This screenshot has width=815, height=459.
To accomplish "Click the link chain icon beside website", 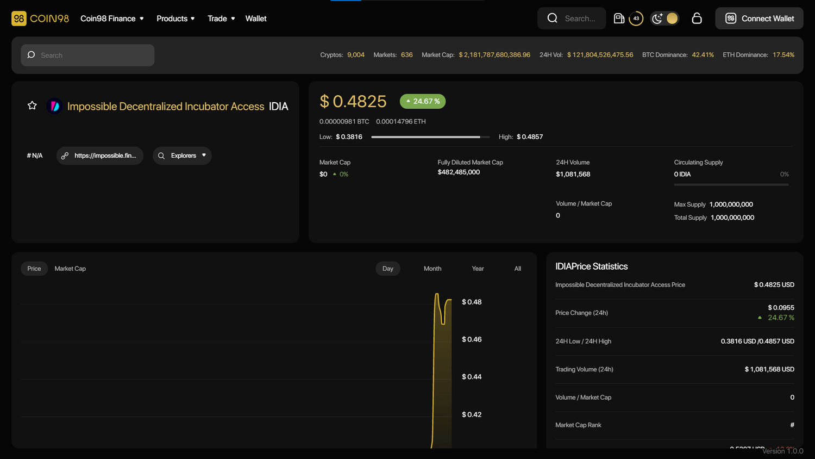I will [x=65, y=156].
